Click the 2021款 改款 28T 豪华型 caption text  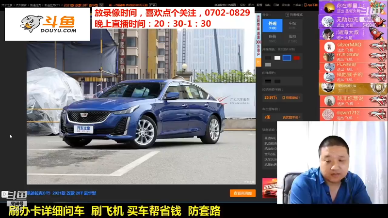74,193
